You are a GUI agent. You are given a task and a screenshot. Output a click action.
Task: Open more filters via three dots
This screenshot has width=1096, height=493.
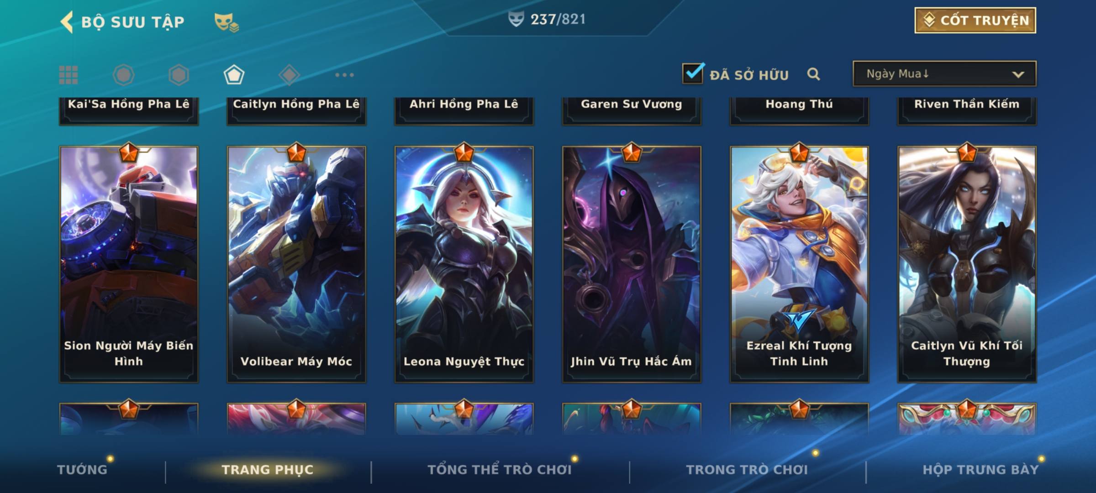tap(344, 75)
